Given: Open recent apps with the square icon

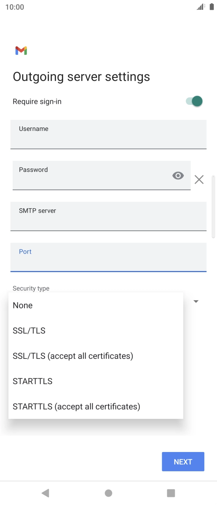Looking at the screenshot, I should tap(171, 493).
